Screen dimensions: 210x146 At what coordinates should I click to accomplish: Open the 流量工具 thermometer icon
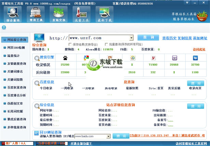tap(82, 14)
